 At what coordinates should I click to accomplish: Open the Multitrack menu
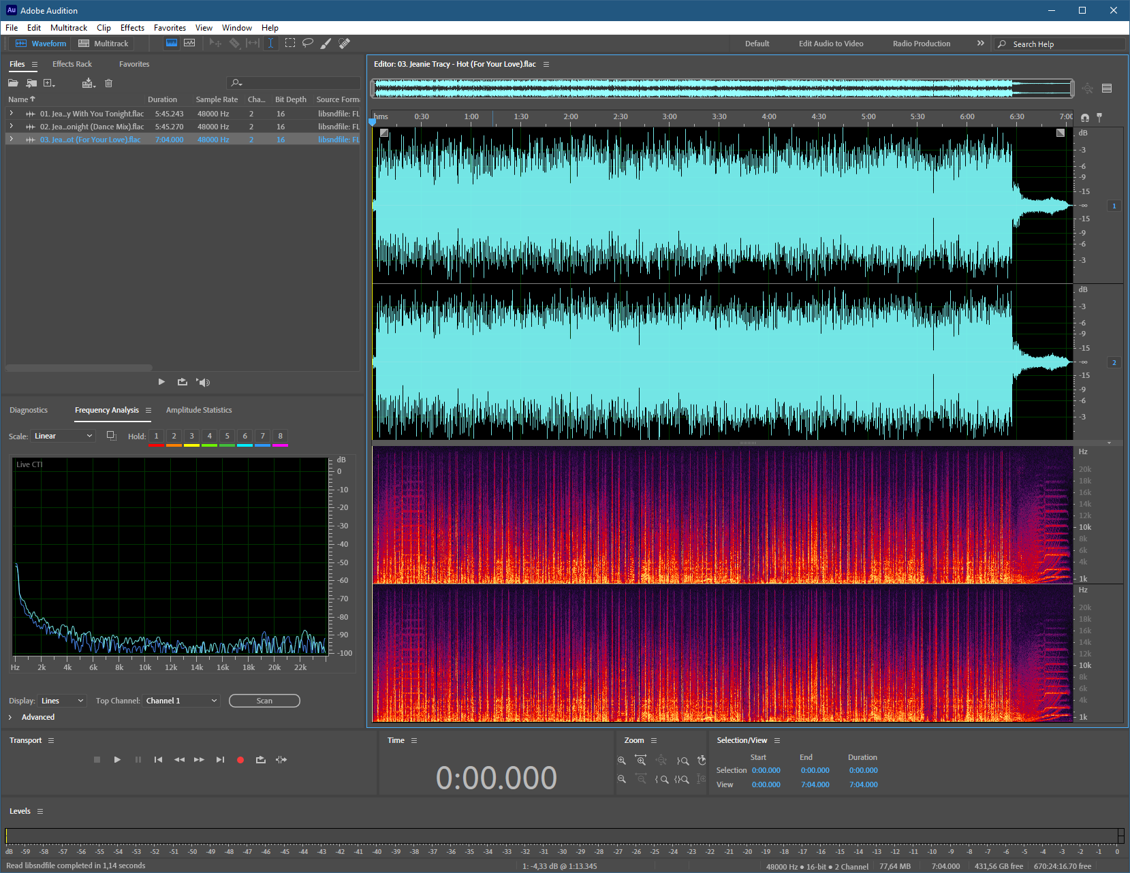click(69, 28)
